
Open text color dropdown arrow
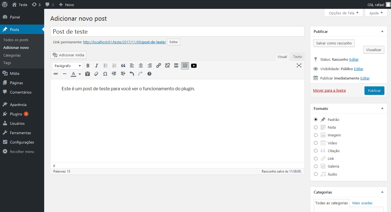click(x=80, y=74)
